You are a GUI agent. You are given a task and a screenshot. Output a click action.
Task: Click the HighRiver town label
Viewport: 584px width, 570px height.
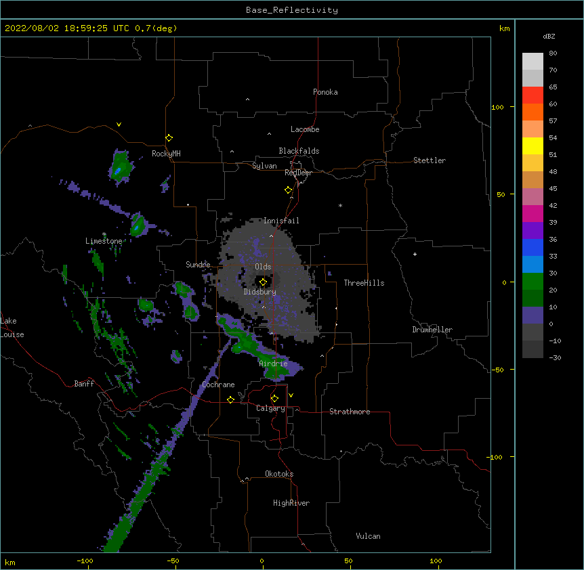(291, 503)
